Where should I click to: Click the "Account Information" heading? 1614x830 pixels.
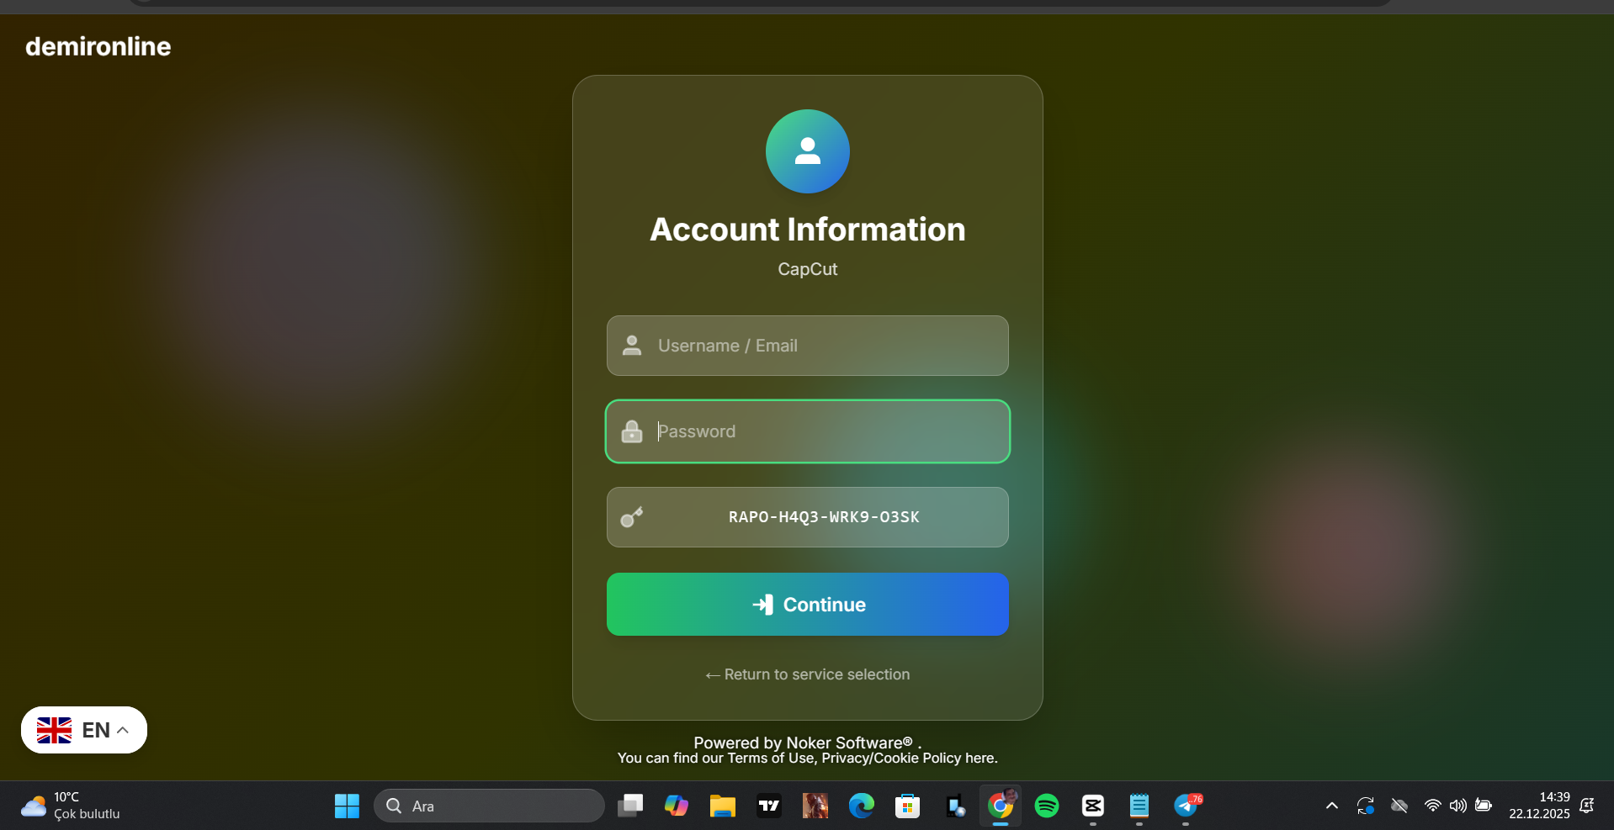(x=808, y=230)
